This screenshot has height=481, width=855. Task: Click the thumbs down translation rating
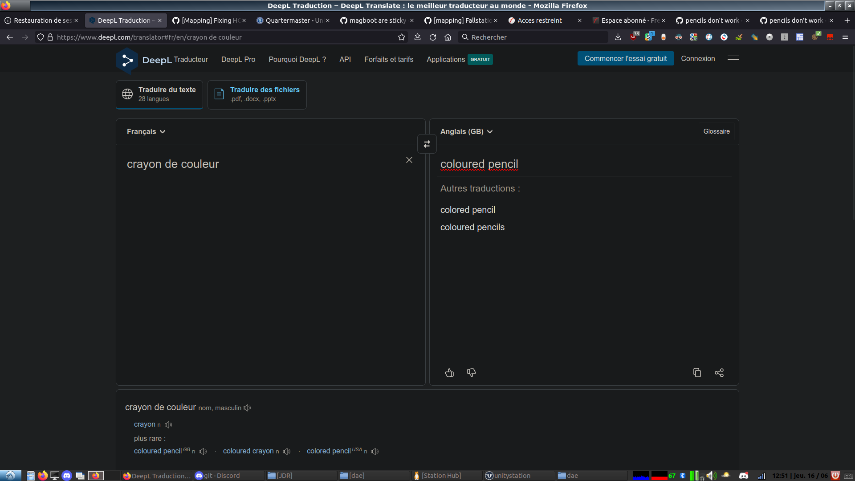point(471,373)
